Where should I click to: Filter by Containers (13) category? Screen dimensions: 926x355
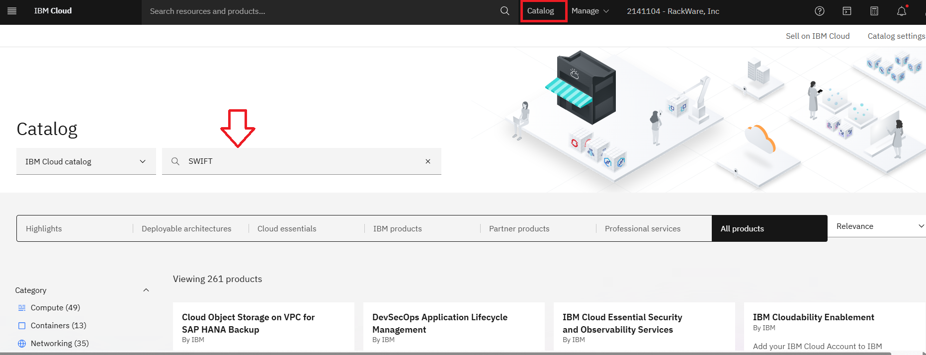[59, 326]
